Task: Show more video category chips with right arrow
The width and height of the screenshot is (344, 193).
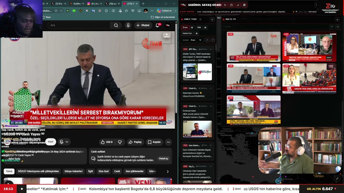Action: pyautogui.click(x=168, y=171)
